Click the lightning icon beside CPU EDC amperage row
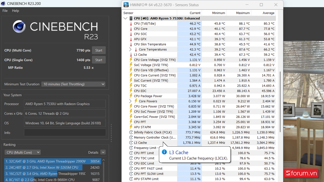Viewport: 324px width, 182px height. (131, 91)
